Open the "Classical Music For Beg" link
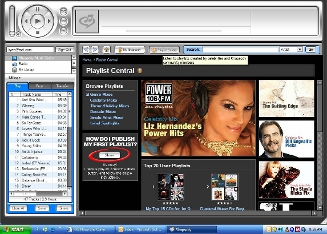327x234 pixels. click(x=221, y=208)
